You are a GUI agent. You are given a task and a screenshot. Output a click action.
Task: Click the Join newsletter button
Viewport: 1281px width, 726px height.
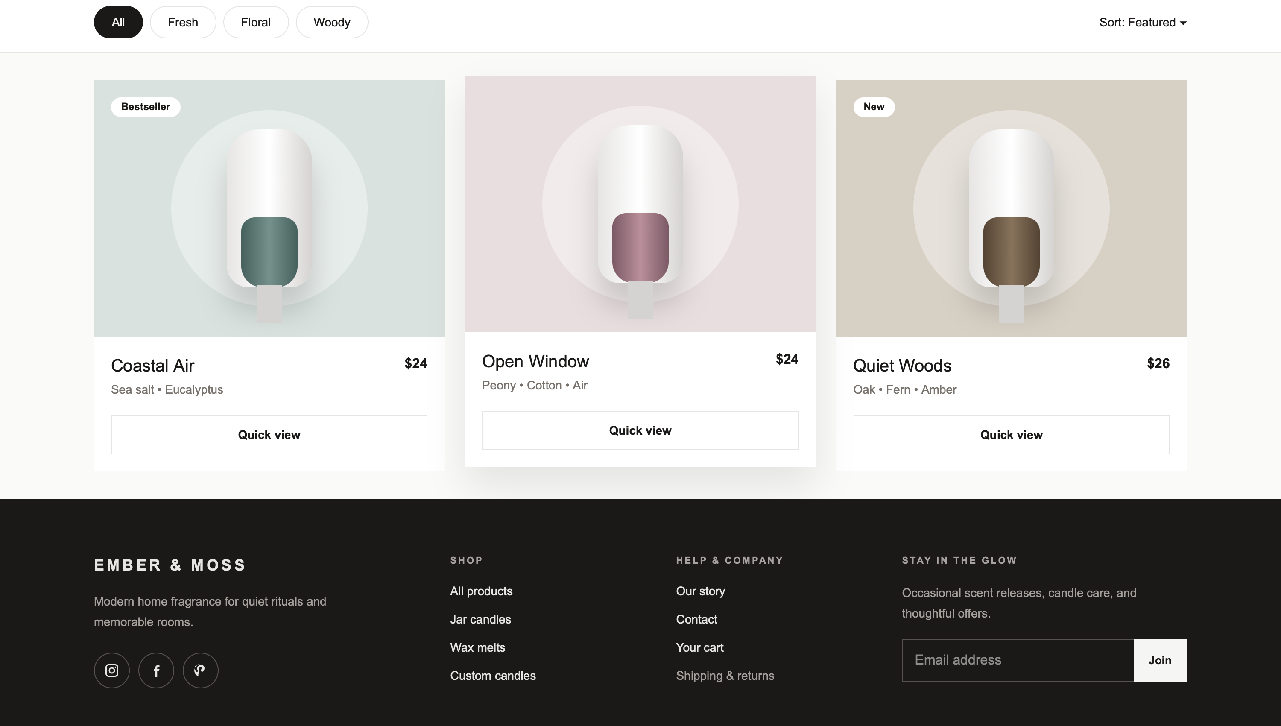tap(1160, 660)
